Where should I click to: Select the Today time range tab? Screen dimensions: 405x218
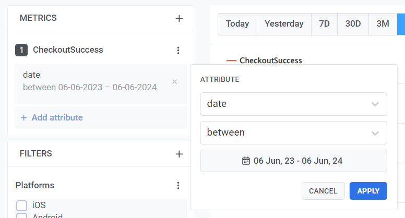pos(237,24)
